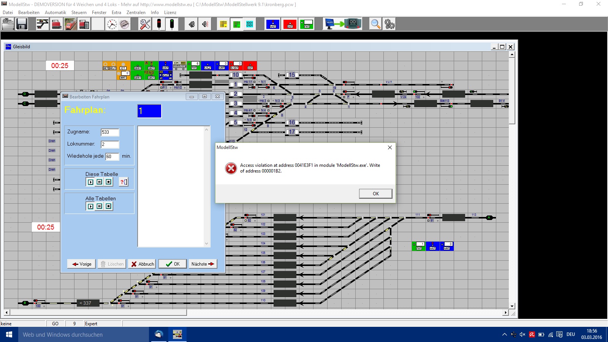Viewport: 608px width, 342px height.
Task: Open settings with the gears icon
Action: [x=389, y=24]
